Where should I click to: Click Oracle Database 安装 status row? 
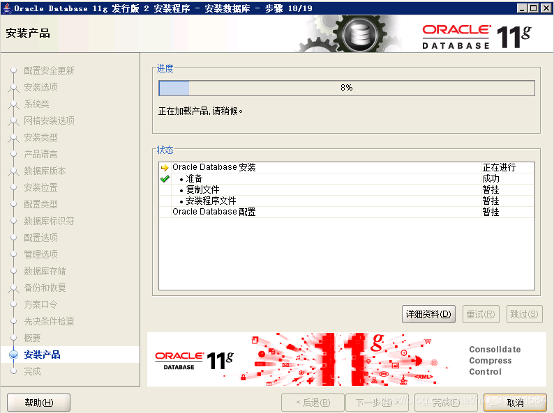pos(347,168)
